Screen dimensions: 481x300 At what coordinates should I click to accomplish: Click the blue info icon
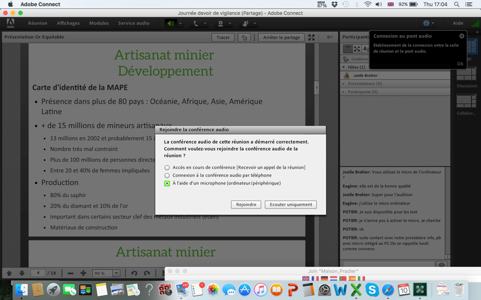[426, 23]
